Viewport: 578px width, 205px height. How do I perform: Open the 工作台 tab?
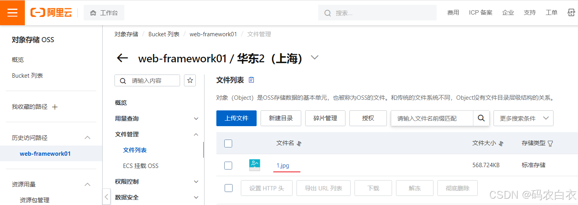pos(104,13)
